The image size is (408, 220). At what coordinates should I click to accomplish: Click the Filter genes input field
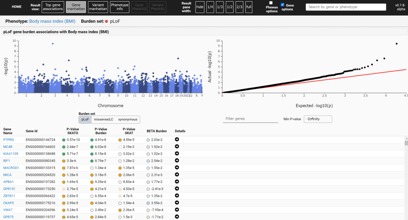tap(250, 119)
